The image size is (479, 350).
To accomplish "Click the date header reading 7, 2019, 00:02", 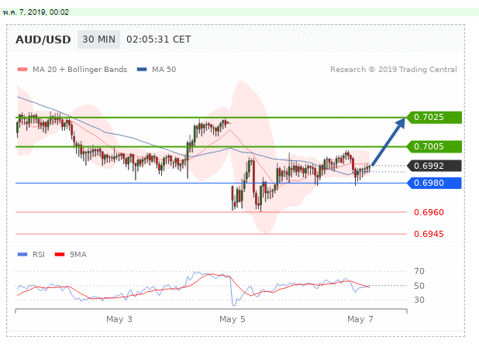I will click(x=36, y=12).
